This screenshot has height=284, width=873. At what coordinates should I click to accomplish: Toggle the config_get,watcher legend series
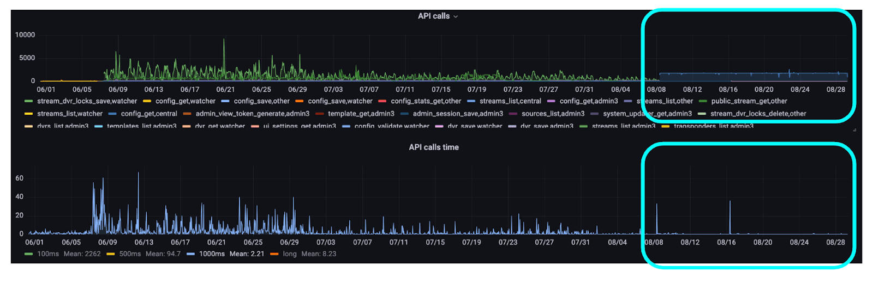coord(185,101)
